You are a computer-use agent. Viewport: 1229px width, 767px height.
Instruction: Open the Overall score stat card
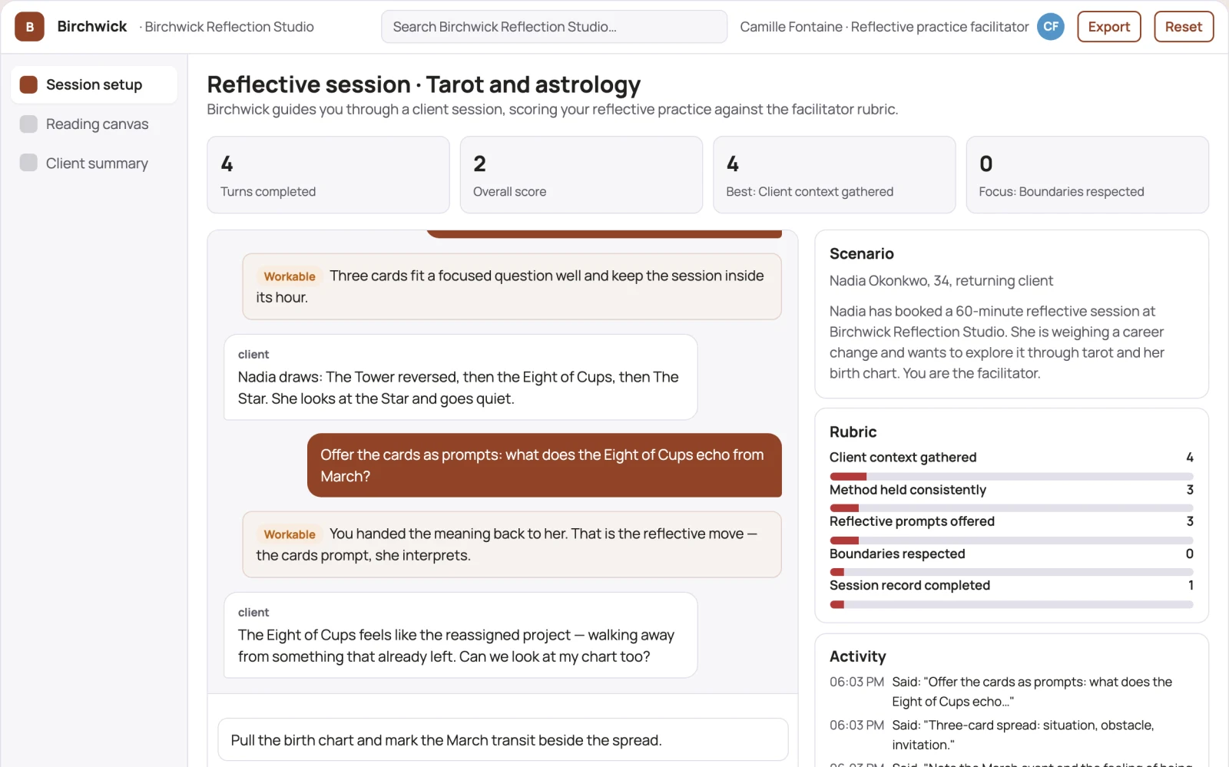tap(581, 175)
